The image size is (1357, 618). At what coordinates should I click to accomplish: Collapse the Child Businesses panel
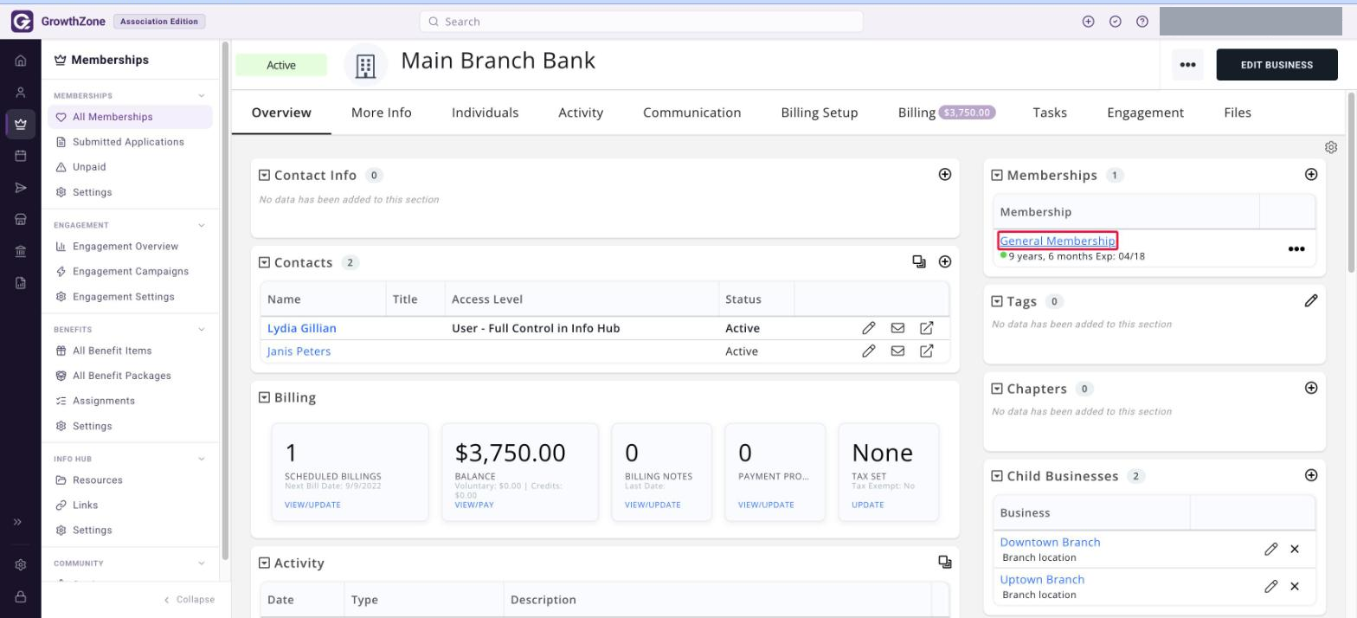[997, 476]
